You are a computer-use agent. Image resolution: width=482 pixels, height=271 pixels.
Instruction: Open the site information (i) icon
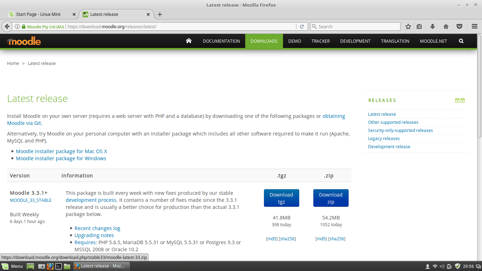(17, 26)
